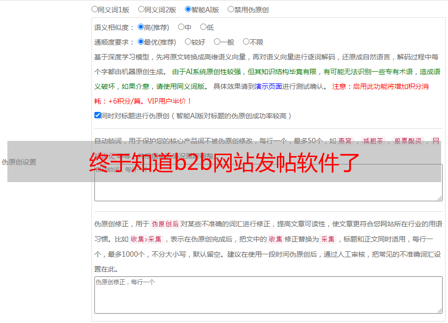Set 通顺度要求 to 不限
Viewport: 448px width, 323px height.
(246, 42)
